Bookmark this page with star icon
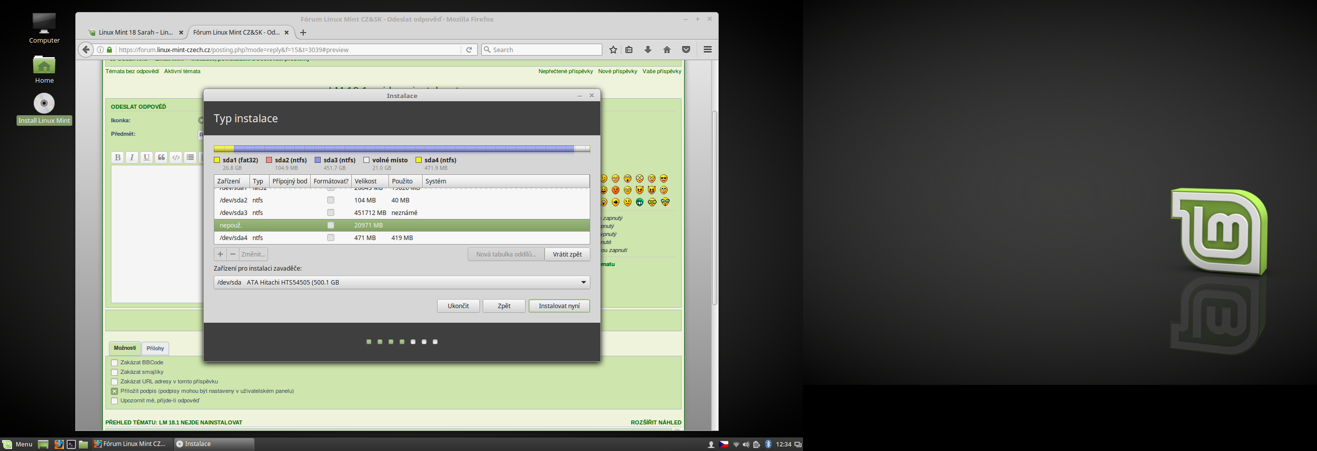The height and width of the screenshot is (451, 1317). (613, 50)
